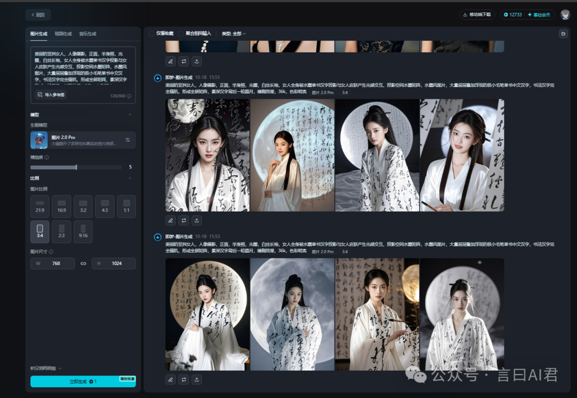Click the regenerate icon below the topmost cropped image row
Screen dimensions: 577x398
[x=184, y=61]
